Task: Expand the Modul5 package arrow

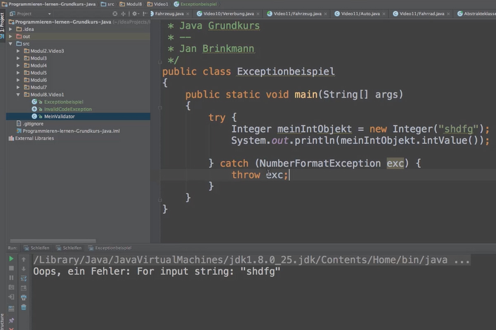Action: click(x=18, y=73)
